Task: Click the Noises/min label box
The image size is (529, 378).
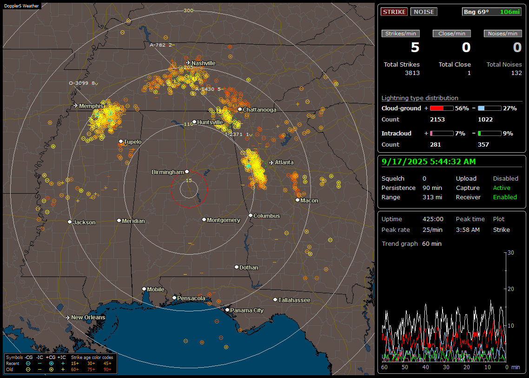Action: coord(503,34)
